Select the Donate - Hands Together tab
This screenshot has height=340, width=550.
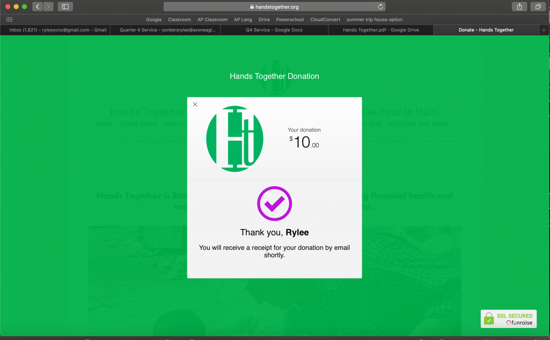click(x=486, y=30)
